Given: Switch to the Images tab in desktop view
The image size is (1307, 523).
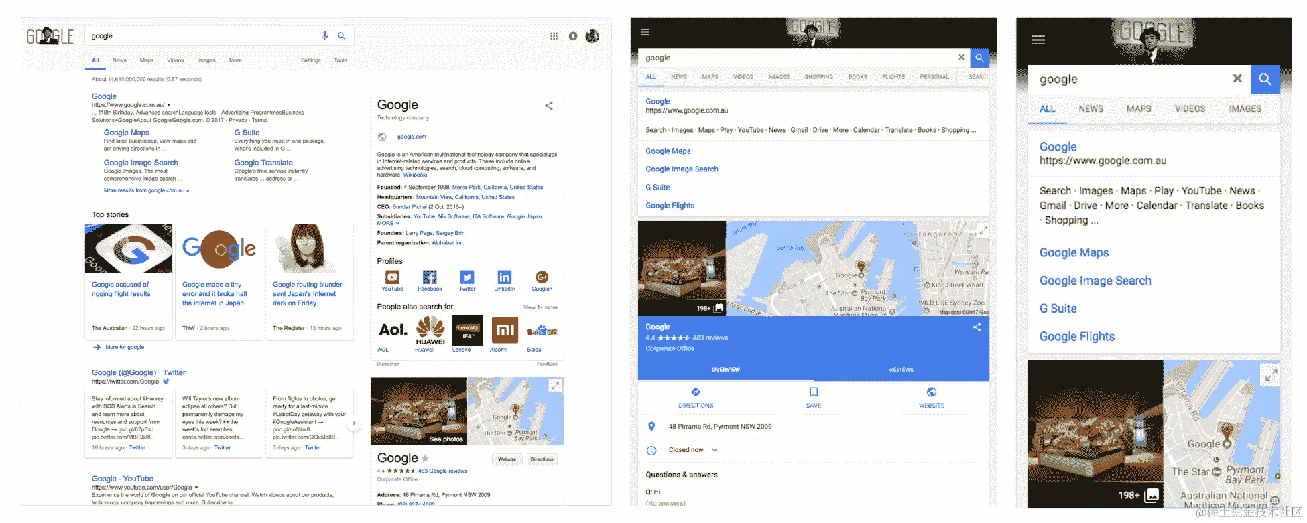Looking at the screenshot, I should 206,60.
